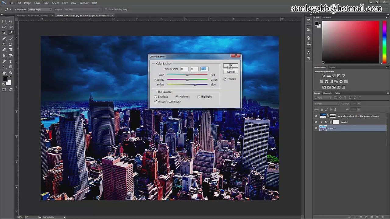Open the Filter menu

(65, 3)
